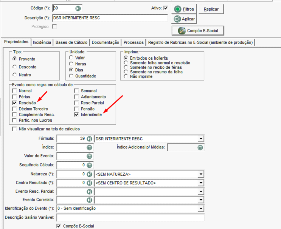The image size is (281, 229).
Task: Open the Natureza lookup icon
Action: pos(89,174)
